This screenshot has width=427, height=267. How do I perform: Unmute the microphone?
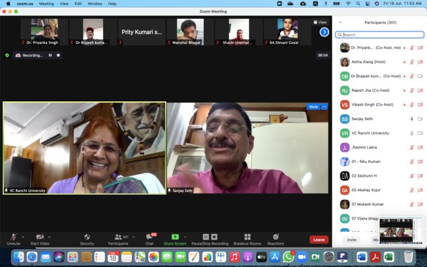click(x=14, y=237)
